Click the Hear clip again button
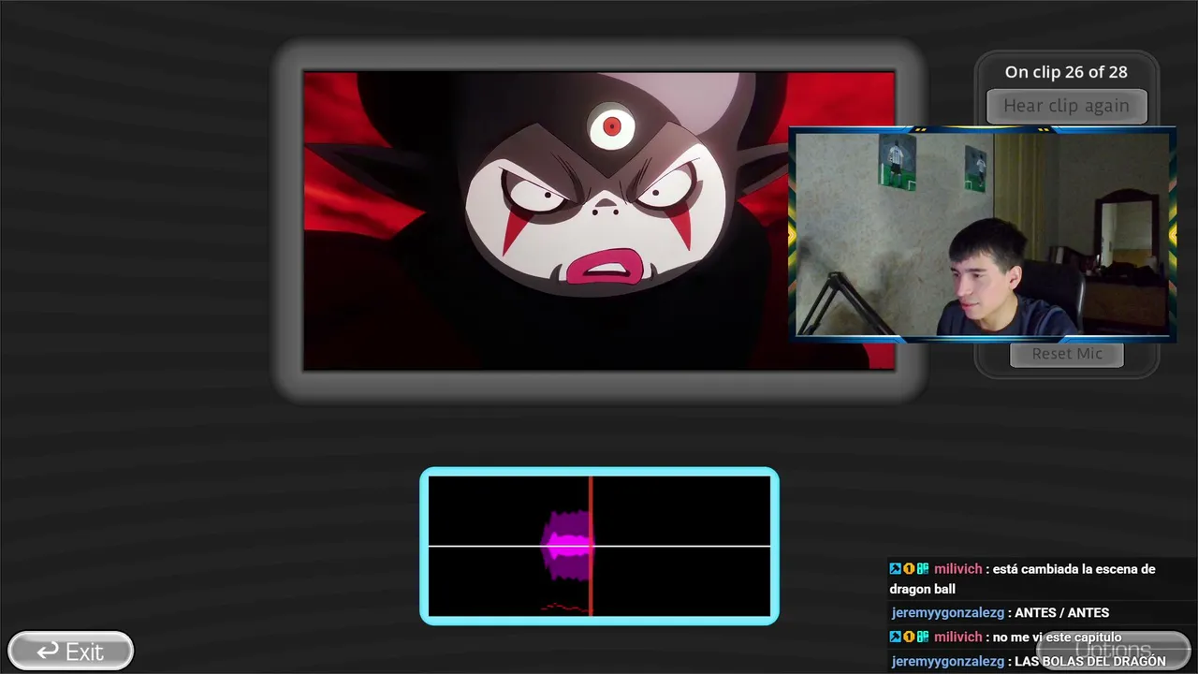 coord(1066,106)
